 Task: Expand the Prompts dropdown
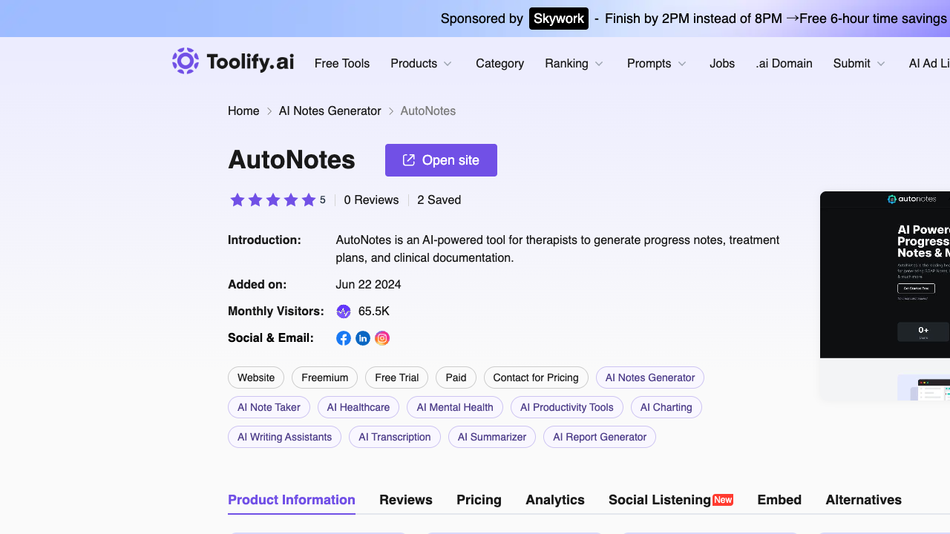tap(657, 64)
